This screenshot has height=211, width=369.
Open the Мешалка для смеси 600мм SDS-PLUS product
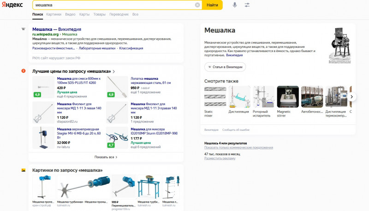pyautogui.click(x=79, y=81)
